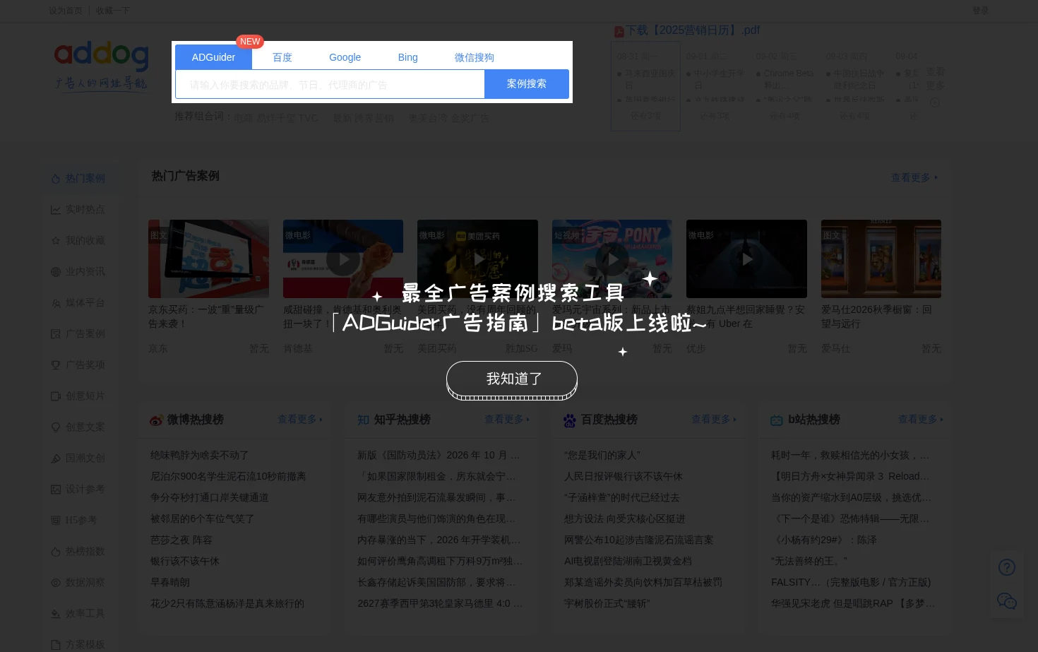The height and width of the screenshot is (652, 1038).
Task: Click the Zhihu 知 icon
Action: (x=363, y=420)
